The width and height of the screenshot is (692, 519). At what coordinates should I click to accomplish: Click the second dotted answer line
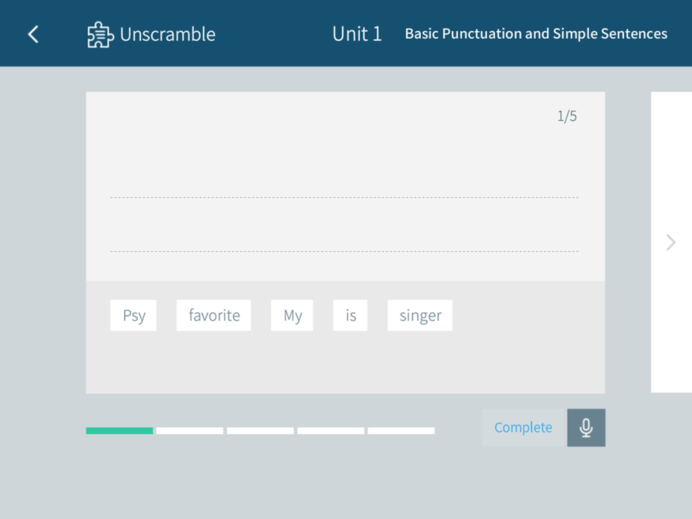[x=344, y=252]
